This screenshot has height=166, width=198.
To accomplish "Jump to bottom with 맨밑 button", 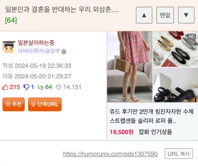I will (165, 15).
